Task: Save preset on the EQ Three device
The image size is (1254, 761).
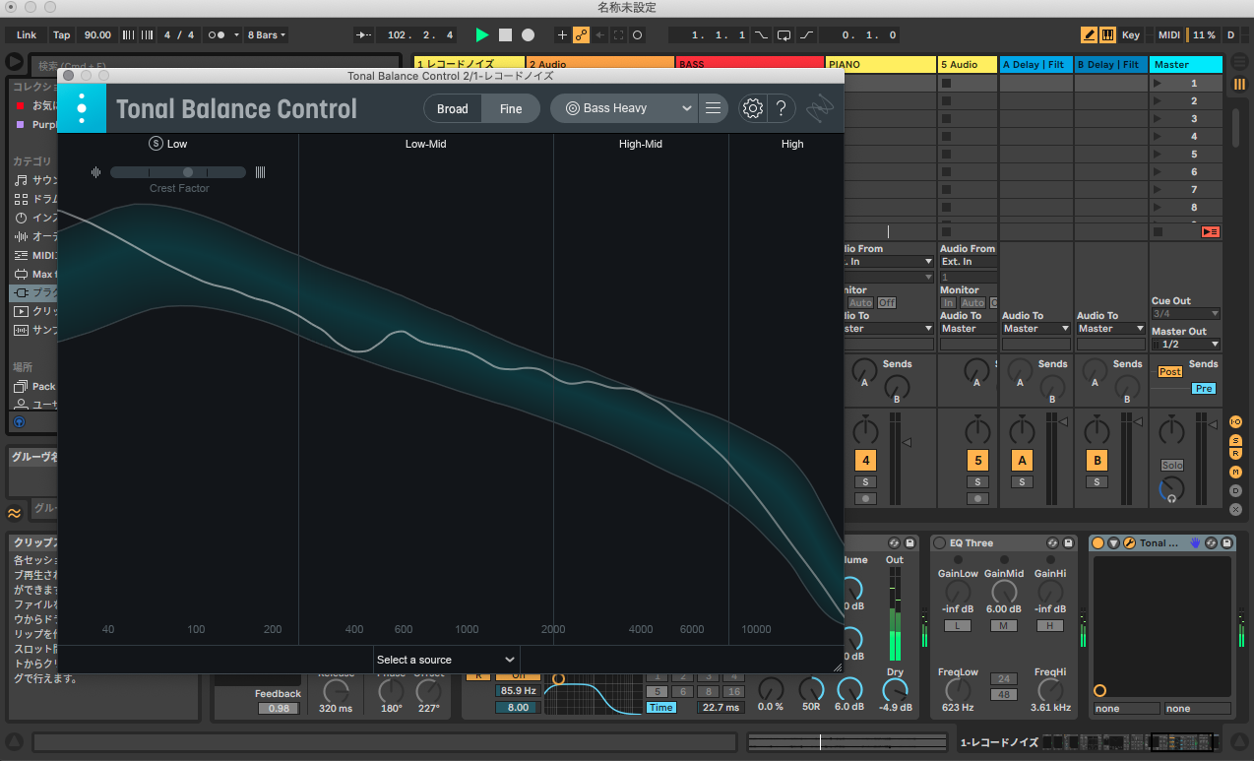Action: coord(1067,543)
